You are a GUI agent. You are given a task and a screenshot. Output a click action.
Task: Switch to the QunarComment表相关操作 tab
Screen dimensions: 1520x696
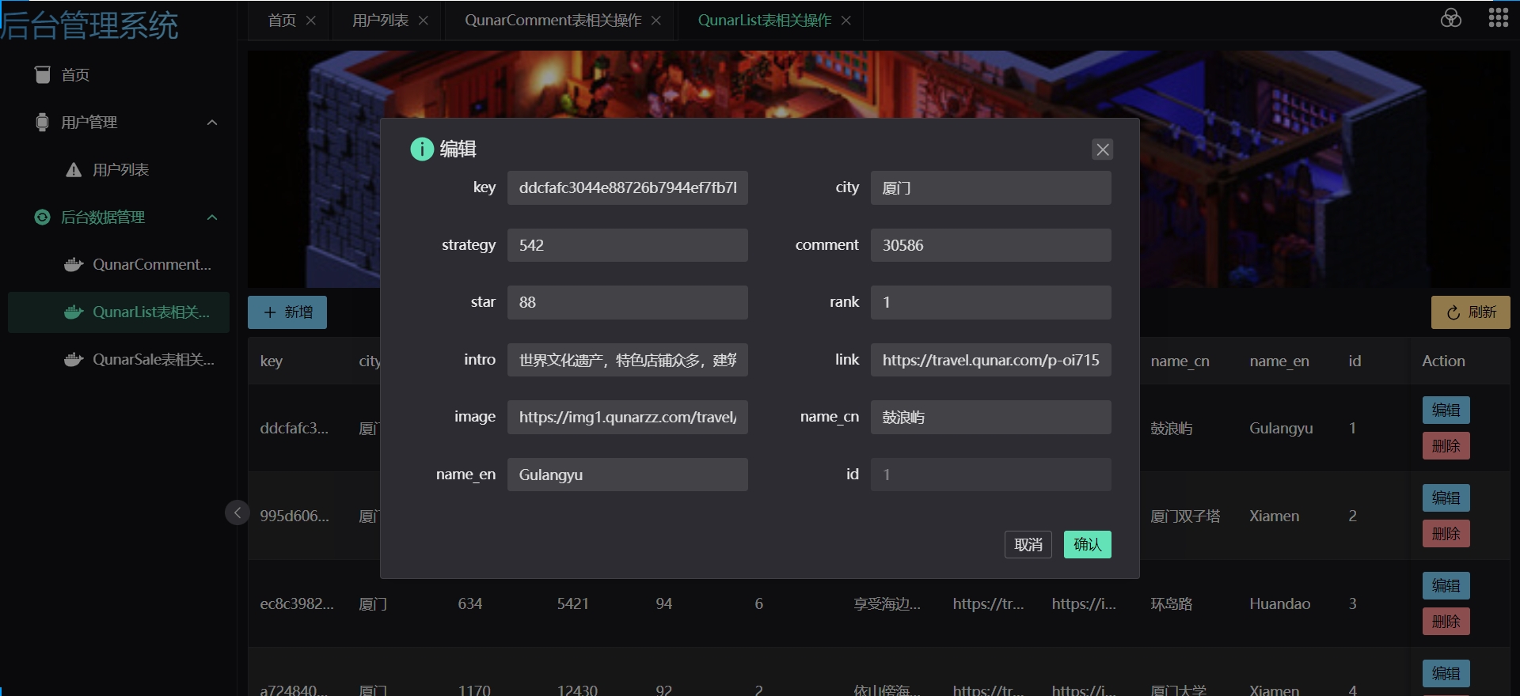pyautogui.click(x=553, y=21)
